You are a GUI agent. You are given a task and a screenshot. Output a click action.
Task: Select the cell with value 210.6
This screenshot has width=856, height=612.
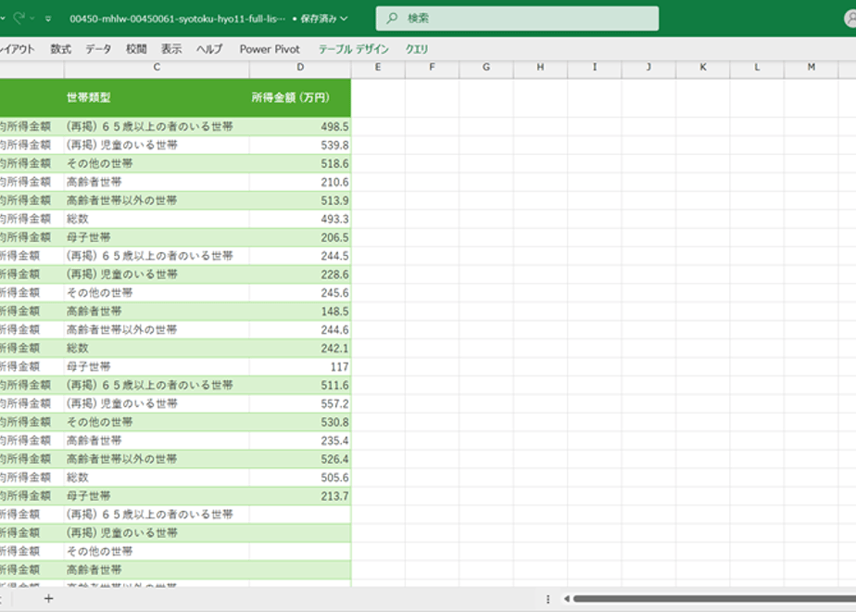[300, 182]
